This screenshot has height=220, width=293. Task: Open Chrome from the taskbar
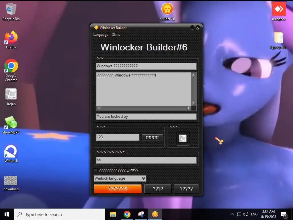(127, 214)
